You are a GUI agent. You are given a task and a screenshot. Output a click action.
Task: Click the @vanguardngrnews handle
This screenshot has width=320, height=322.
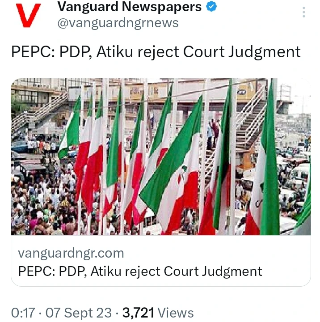118,23
